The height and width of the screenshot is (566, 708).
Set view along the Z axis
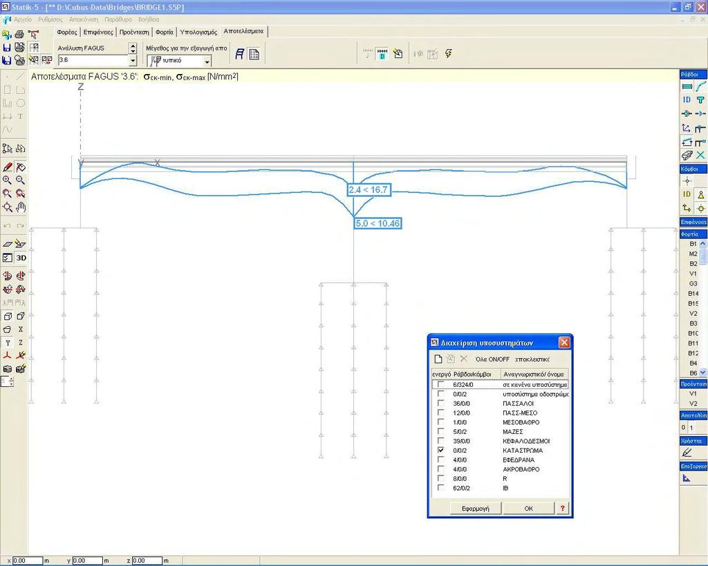tap(20, 343)
